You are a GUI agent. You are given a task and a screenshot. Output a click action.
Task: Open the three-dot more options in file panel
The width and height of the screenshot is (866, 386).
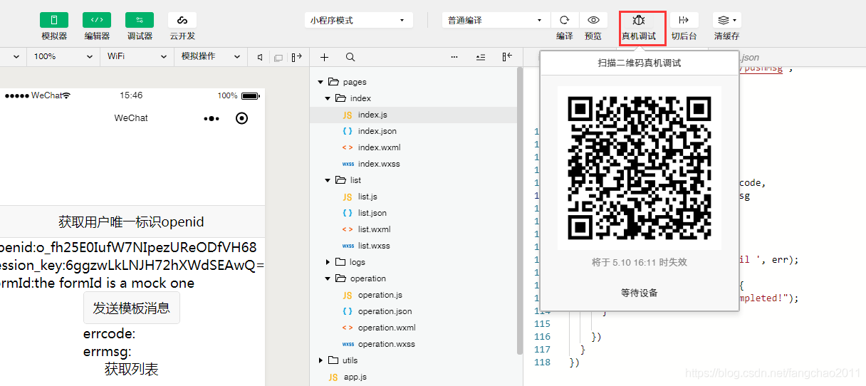[454, 57]
